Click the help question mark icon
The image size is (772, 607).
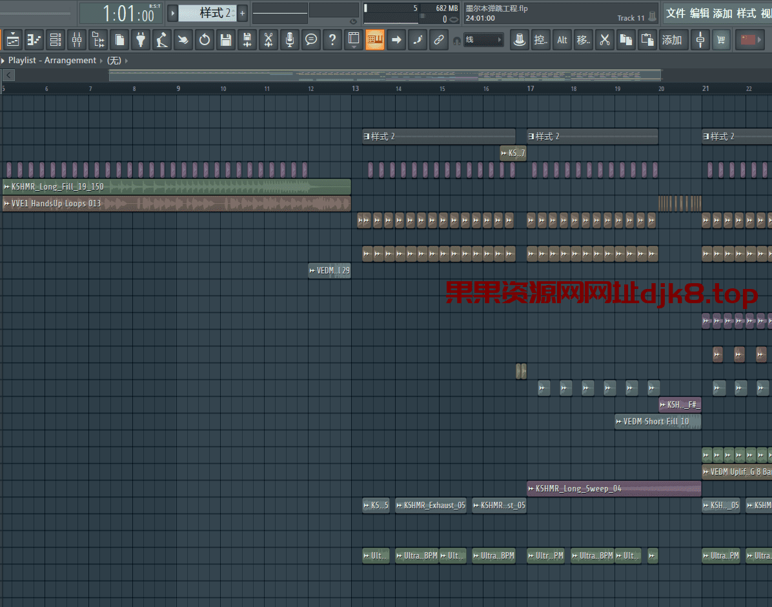point(332,40)
